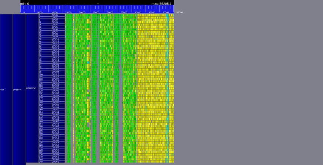Image resolution: width=323 pixels, height=165 pixels.
Task: Select the CPU62 row label
Action: tap(58, 162)
